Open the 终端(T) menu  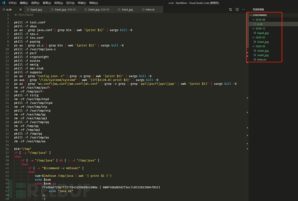(82, 3)
